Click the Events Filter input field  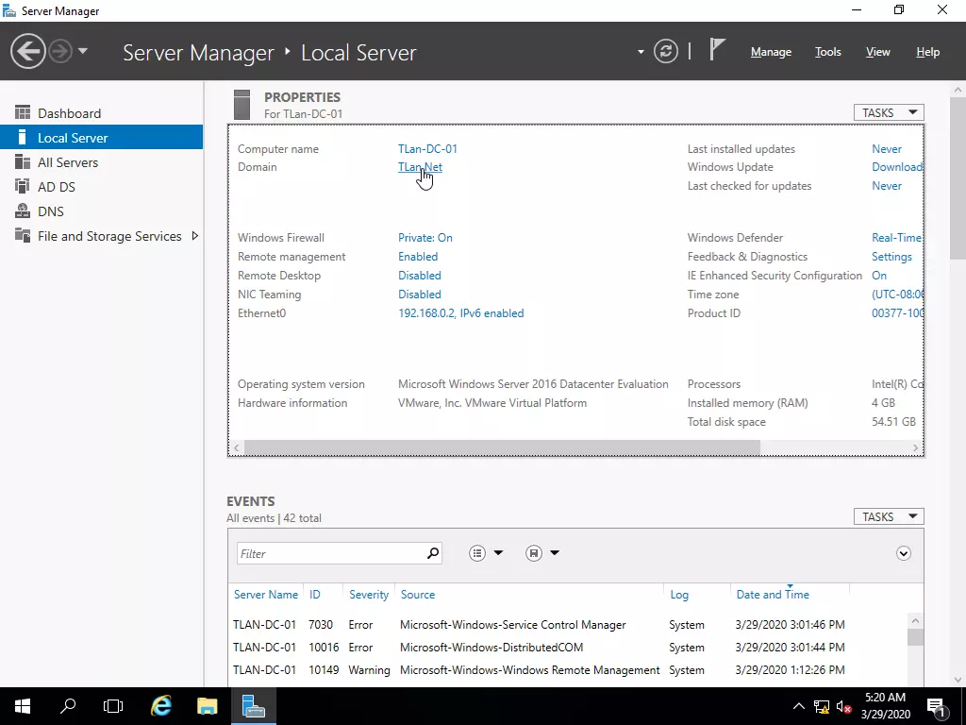[331, 553]
